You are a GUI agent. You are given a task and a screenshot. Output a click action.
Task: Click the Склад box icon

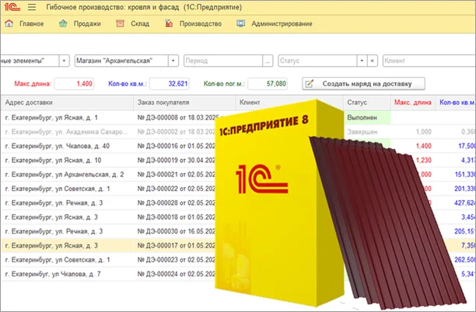click(121, 23)
